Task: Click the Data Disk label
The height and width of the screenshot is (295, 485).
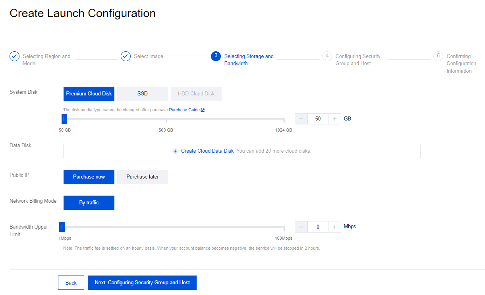Action: pos(21,146)
